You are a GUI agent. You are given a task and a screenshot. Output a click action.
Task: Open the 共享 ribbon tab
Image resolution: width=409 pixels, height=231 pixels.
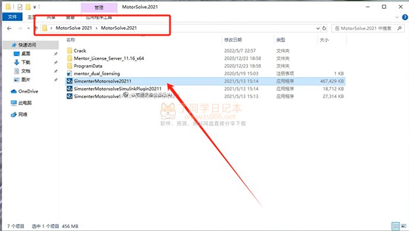point(51,17)
